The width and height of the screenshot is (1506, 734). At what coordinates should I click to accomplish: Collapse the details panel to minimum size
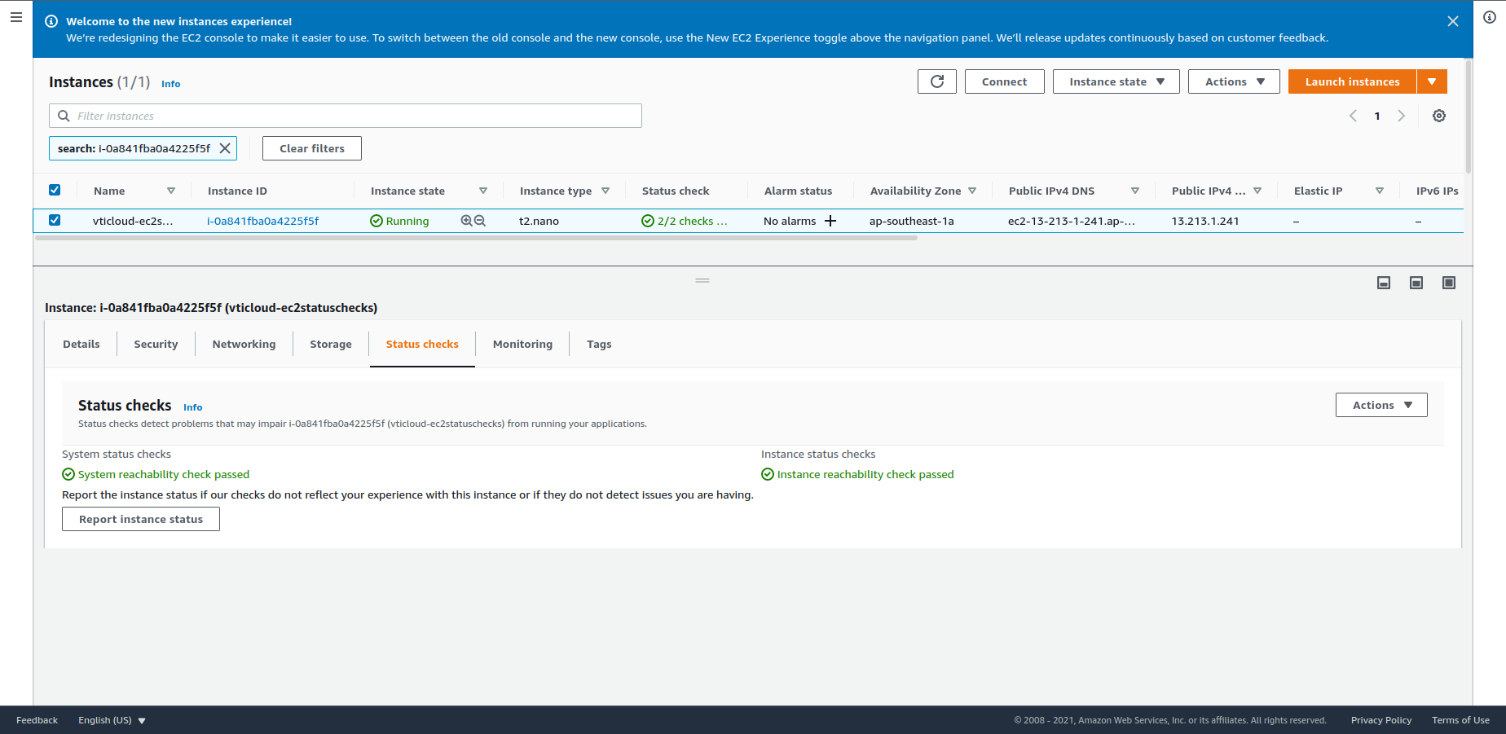(x=1384, y=283)
